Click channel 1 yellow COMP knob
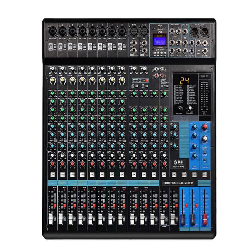Image resolution: width=252 pixels, height=252 pixels. pyautogui.click(x=53, y=81)
